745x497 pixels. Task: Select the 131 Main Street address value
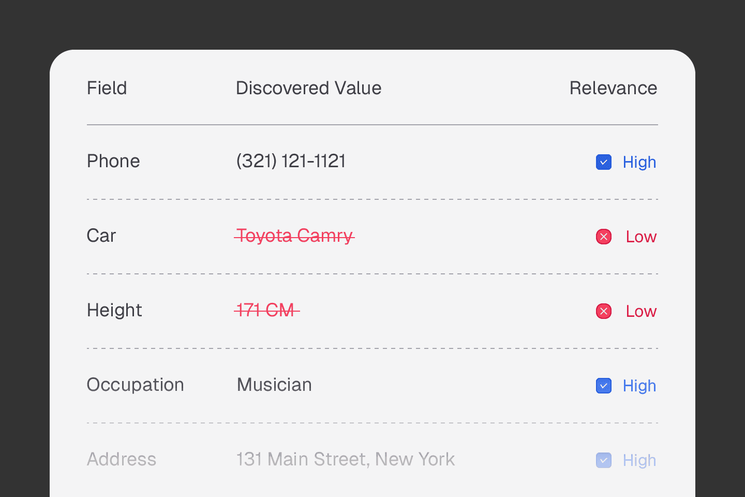click(345, 459)
